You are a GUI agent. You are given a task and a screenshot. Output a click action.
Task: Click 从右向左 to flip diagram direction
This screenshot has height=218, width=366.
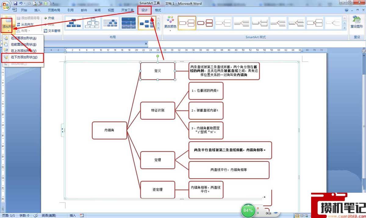[x=25, y=24]
